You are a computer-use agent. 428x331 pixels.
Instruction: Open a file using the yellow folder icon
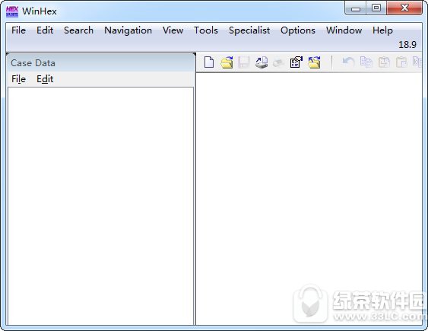[227, 62]
